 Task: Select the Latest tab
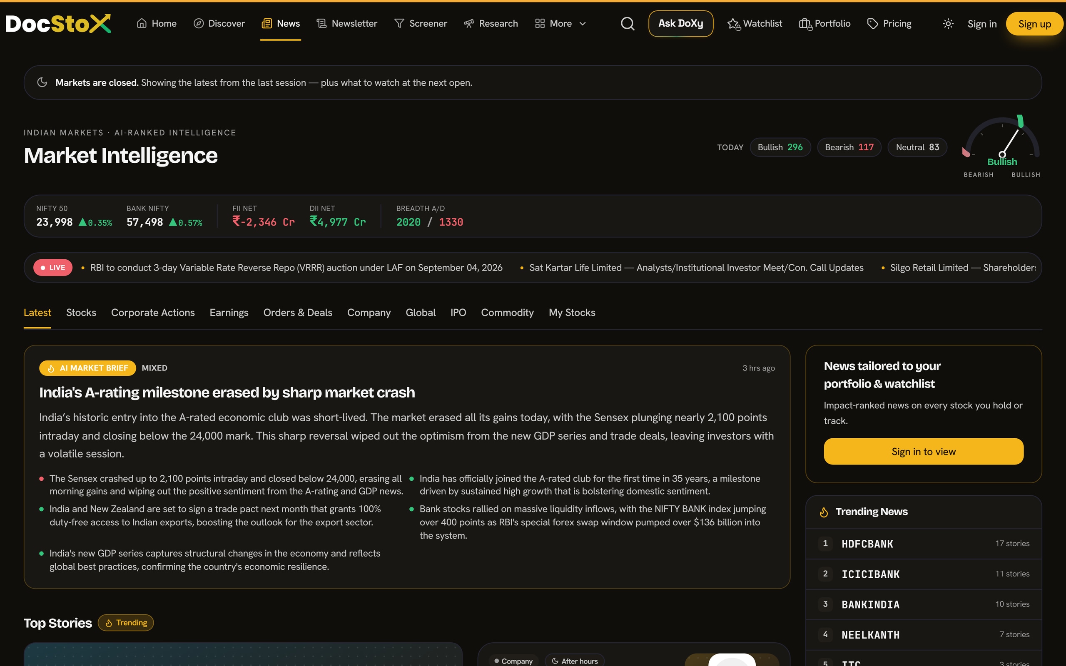[x=37, y=312]
